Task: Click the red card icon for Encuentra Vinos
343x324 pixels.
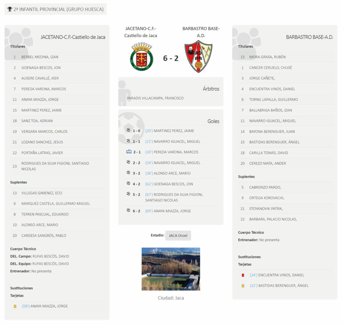Action: [x=243, y=275]
